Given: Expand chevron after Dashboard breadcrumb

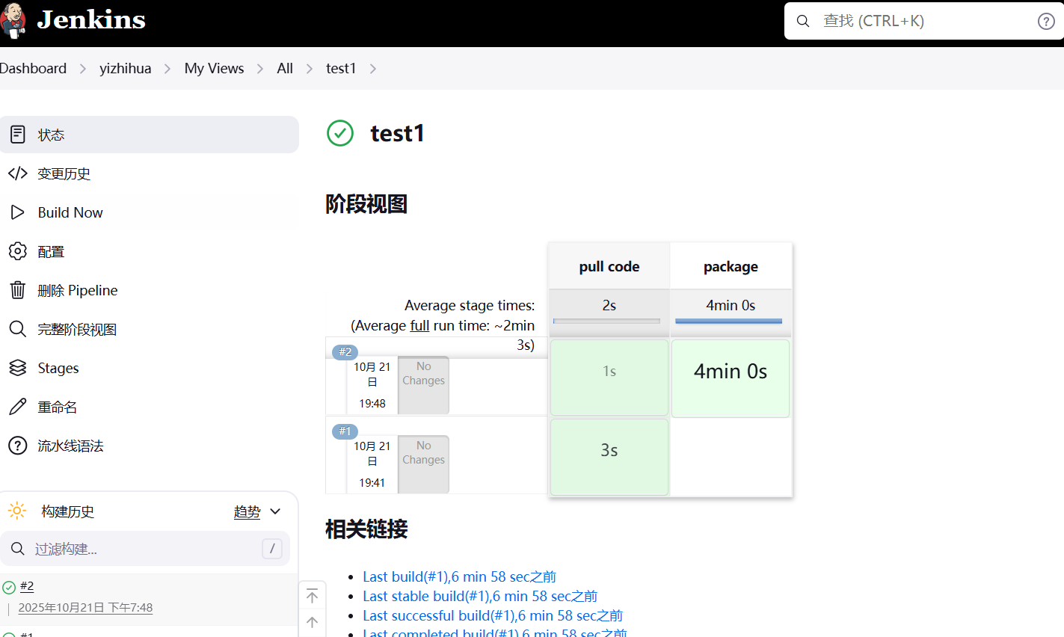Looking at the screenshot, I should (x=83, y=69).
